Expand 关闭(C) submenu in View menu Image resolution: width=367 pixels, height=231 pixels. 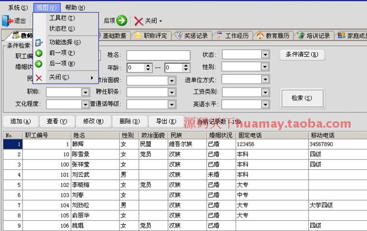click(66, 77)
